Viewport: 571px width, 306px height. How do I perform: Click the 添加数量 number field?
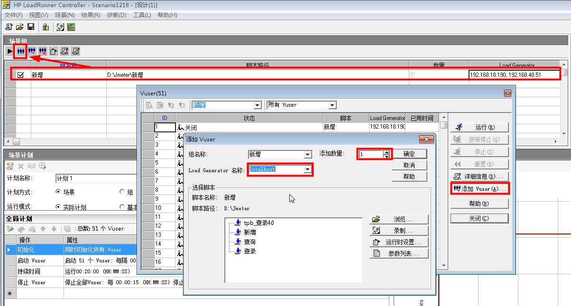click(371, 154)
